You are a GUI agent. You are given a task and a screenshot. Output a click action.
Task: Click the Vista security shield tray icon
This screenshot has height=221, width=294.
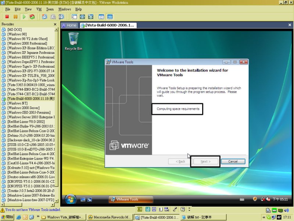coord(255,199)
